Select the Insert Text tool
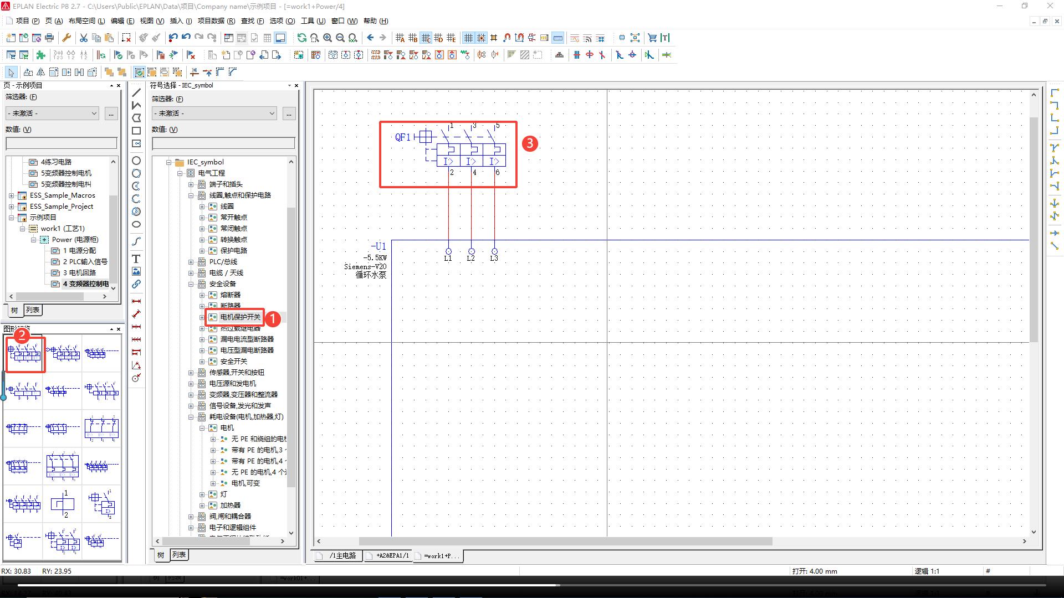Screen dimensions: 1064x598 [x=136, y=259]
